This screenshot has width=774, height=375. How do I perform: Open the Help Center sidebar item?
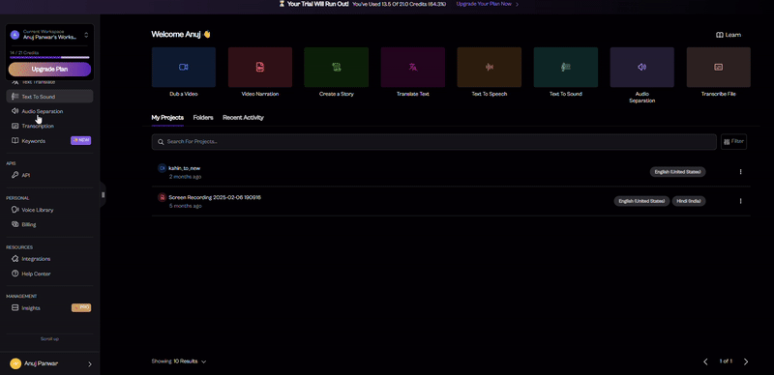(x=49, y=274)
